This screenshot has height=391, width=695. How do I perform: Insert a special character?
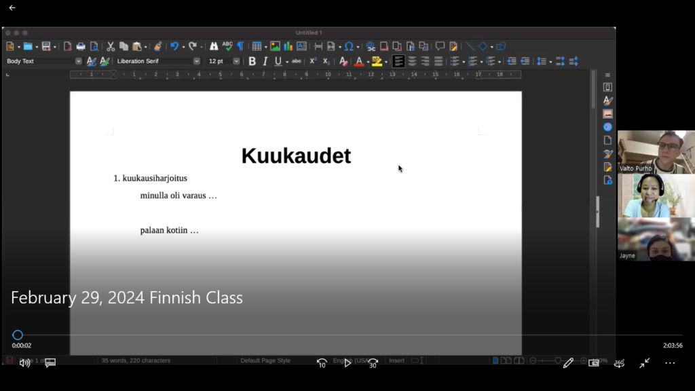350,45
